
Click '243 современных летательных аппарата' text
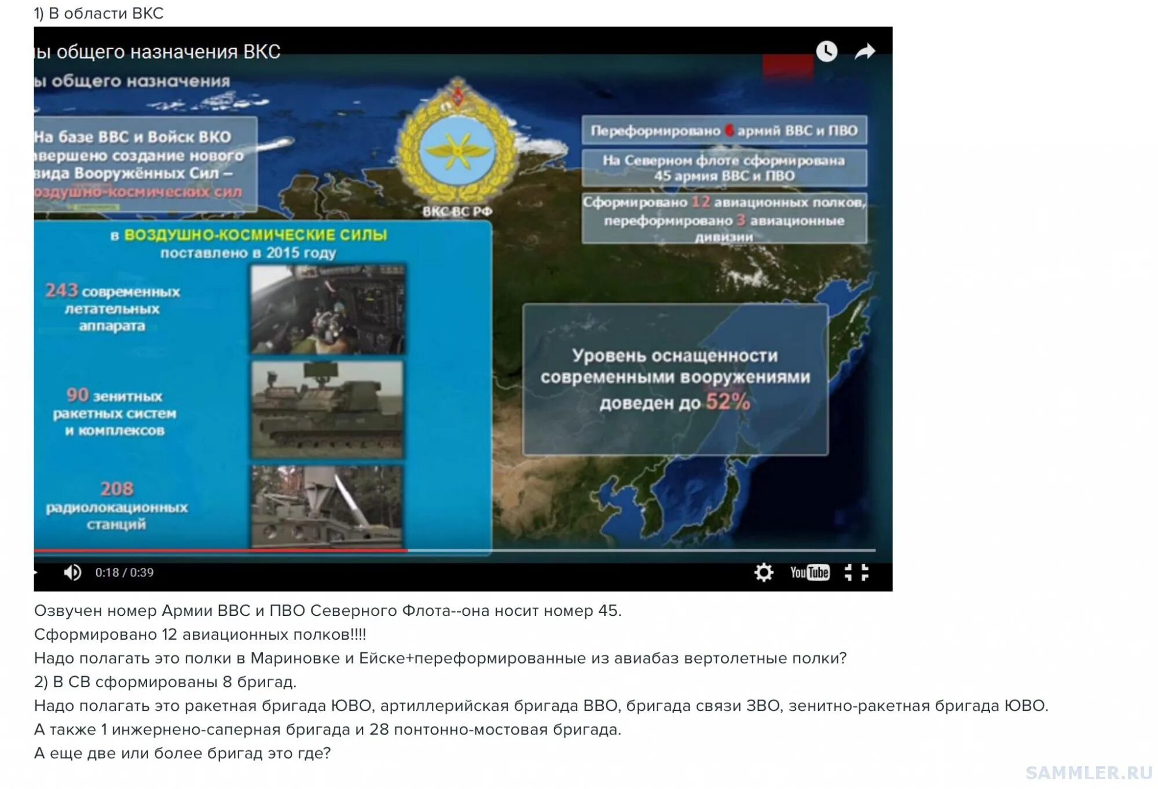(113, 307)
